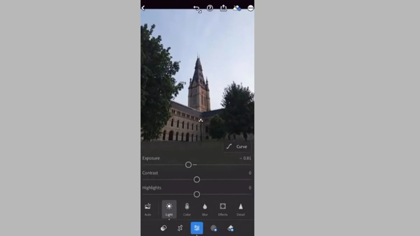Screen dimensions: 420x236
Task: Click the Highlights label
Action: click(152, 188)
